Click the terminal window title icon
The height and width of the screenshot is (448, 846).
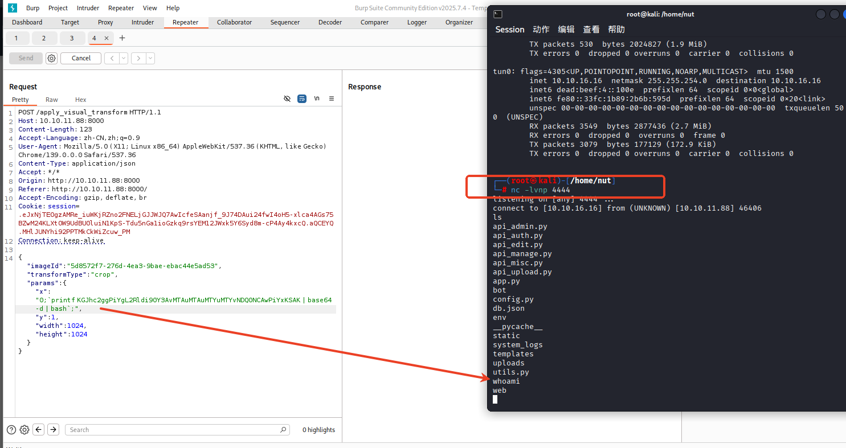point(497,14)
